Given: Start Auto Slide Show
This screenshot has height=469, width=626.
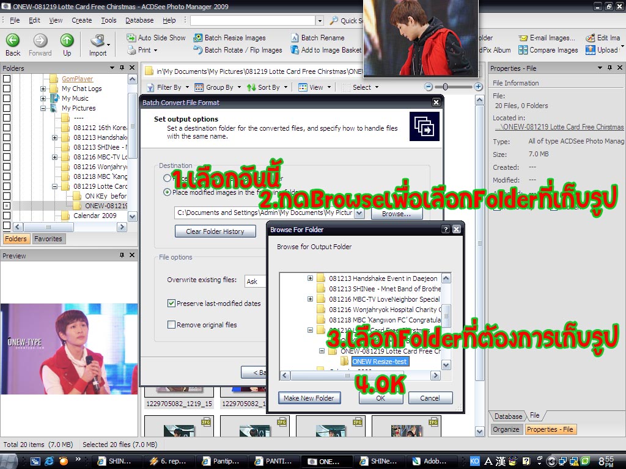Looking at the screenshot, I should coord(156,38).
